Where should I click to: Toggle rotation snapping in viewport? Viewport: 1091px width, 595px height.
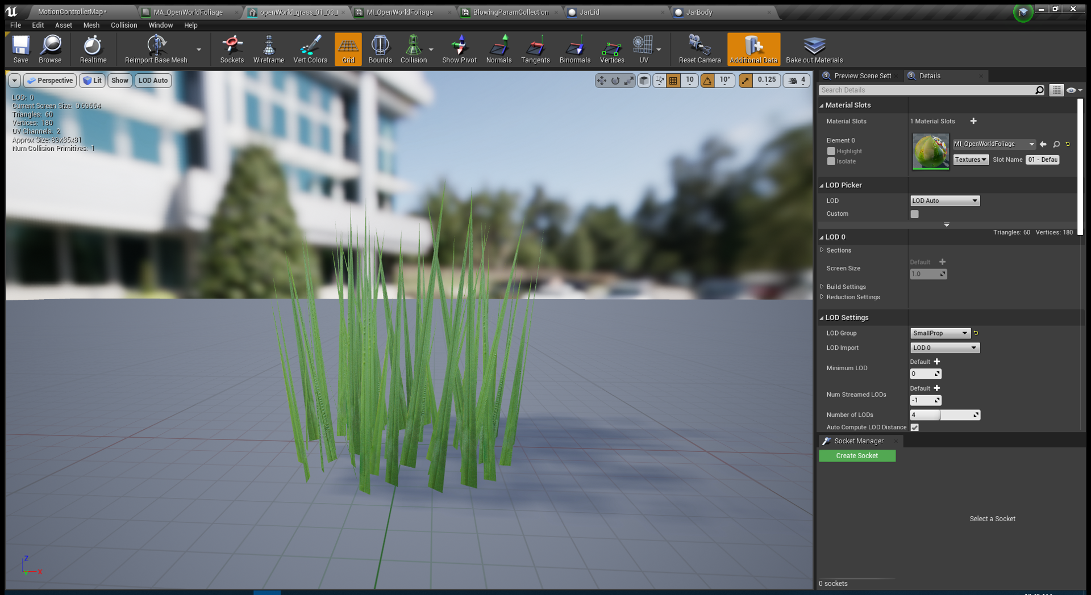click(x=707, y=81)
